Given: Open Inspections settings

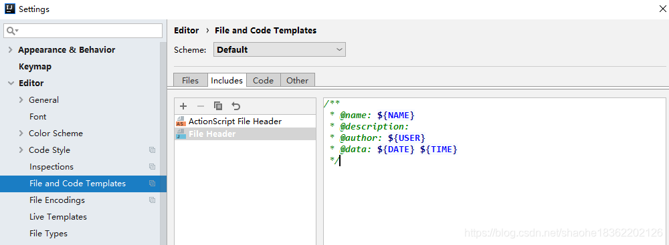Looking at the screenshot, I should click(52, 167).
